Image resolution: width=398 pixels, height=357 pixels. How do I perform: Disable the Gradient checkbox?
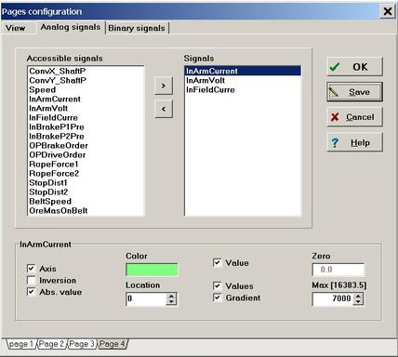[x=218, y=297]
